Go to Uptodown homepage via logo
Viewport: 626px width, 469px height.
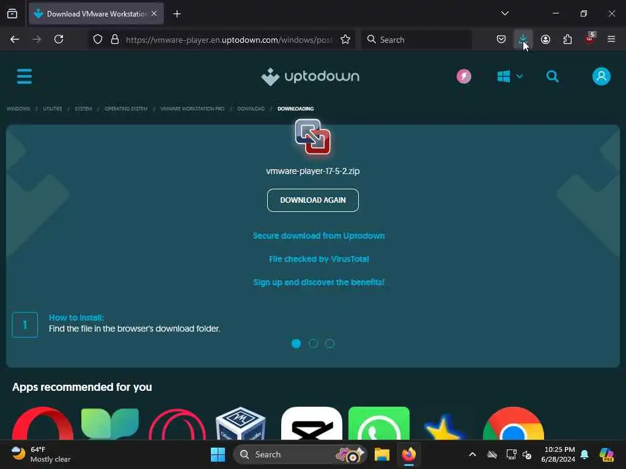coord(310,76)
